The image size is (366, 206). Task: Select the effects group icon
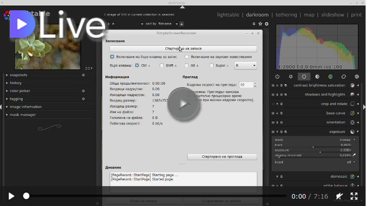pyautogui.click(x=357, y=77)
